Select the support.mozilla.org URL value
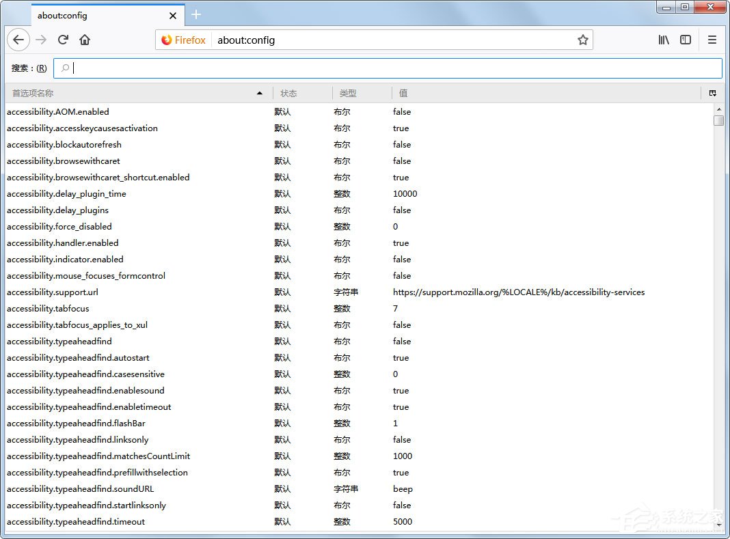 [518, 292]
